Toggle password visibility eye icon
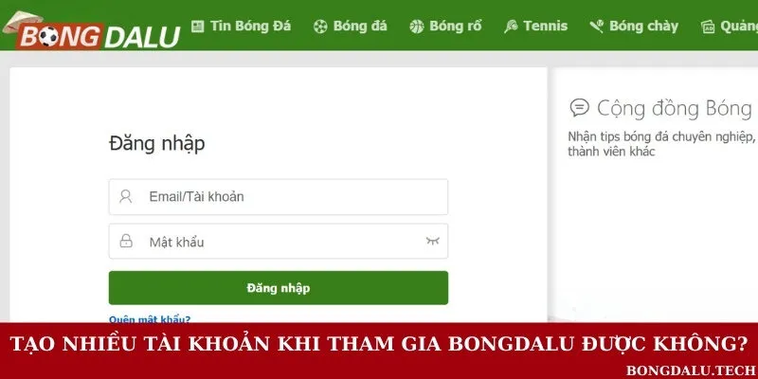 pyautogui.click(x=433, y=241)
